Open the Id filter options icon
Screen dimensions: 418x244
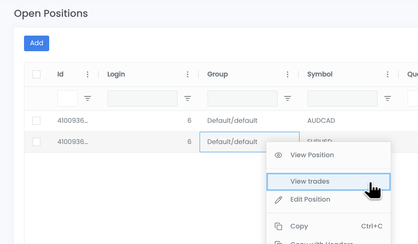click(x=88, y=98)
